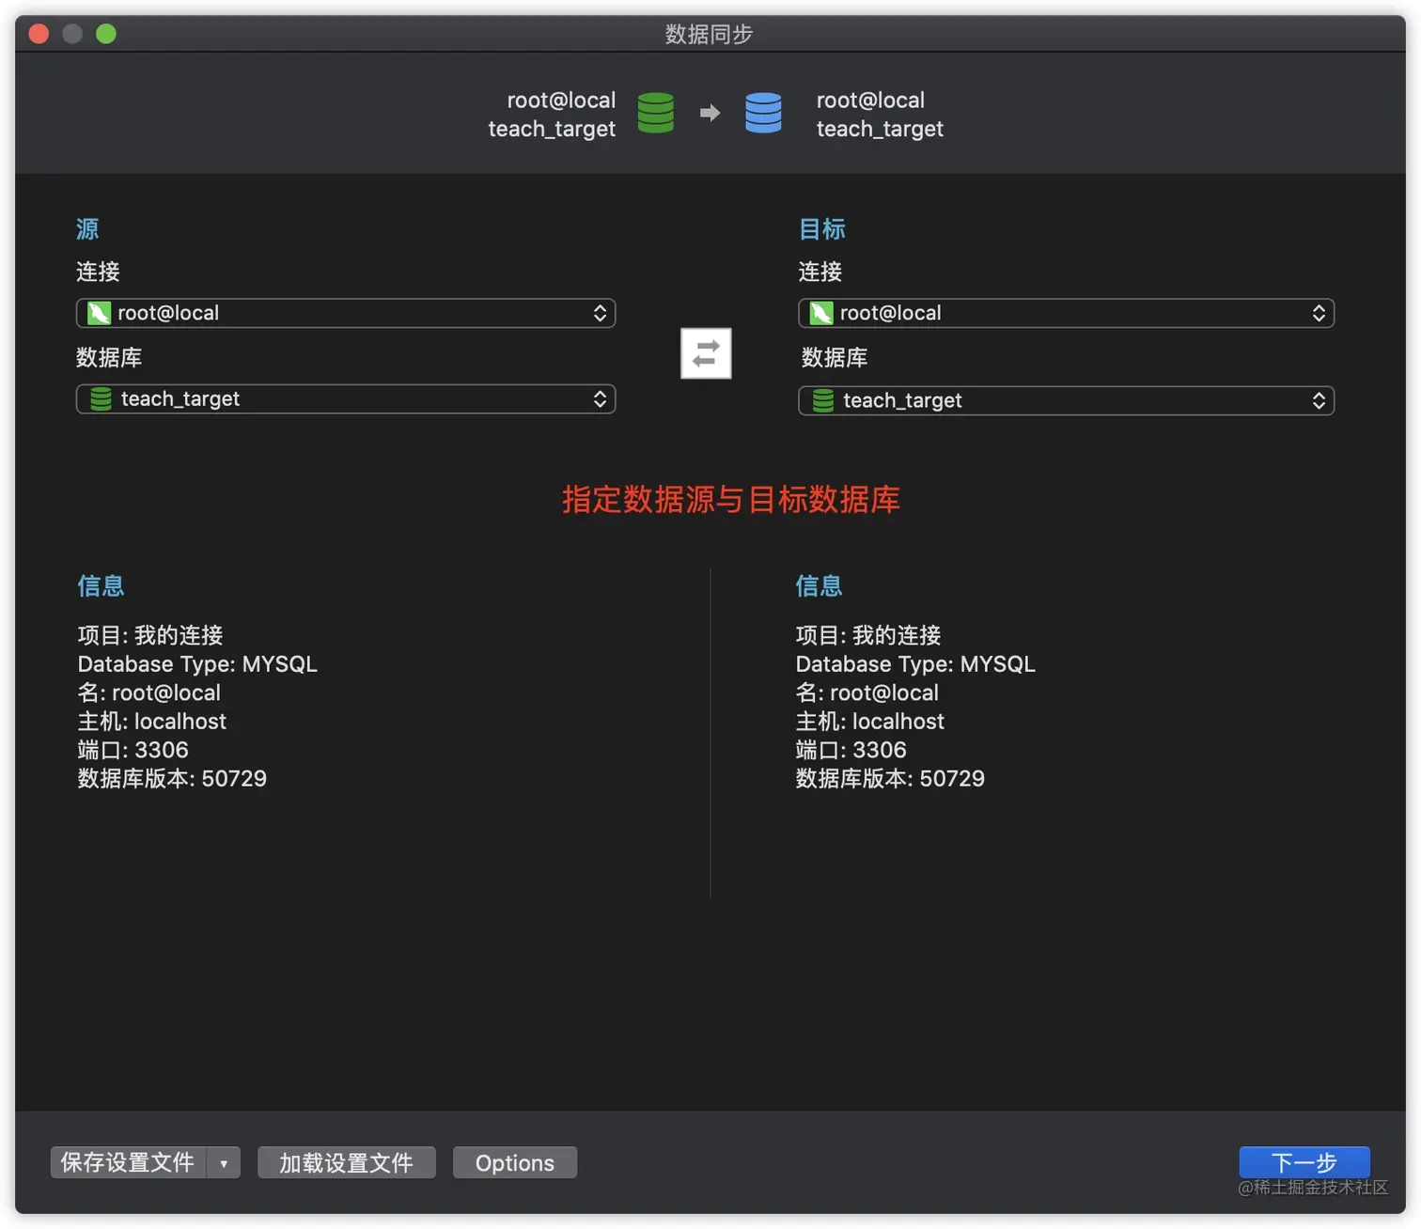Screen dimensions: 1421x1229
Task: Select the 源 section heading
Action: 87,228
